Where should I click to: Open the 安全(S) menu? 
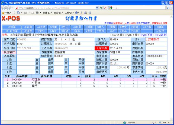pos(57,13)
